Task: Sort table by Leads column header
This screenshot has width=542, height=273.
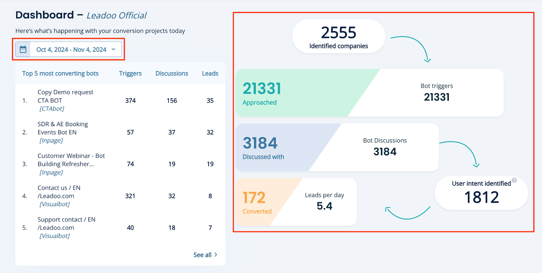Action: coord(210,73)
